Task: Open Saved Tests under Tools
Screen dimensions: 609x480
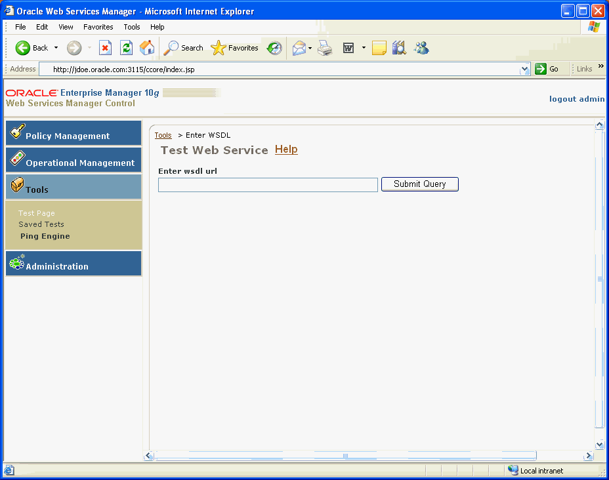Action: [x=41, y=224]
